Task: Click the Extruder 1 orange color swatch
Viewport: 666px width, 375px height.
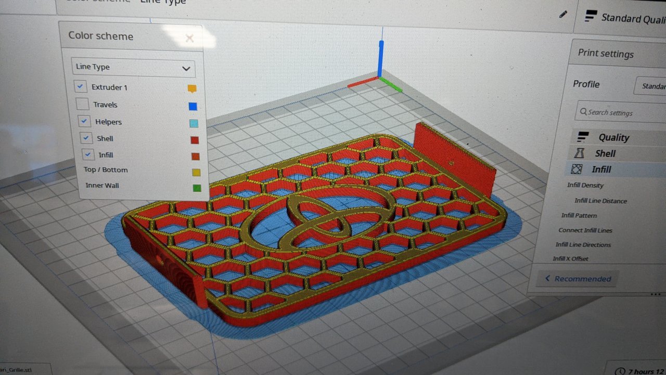Action: pos(192,89)
